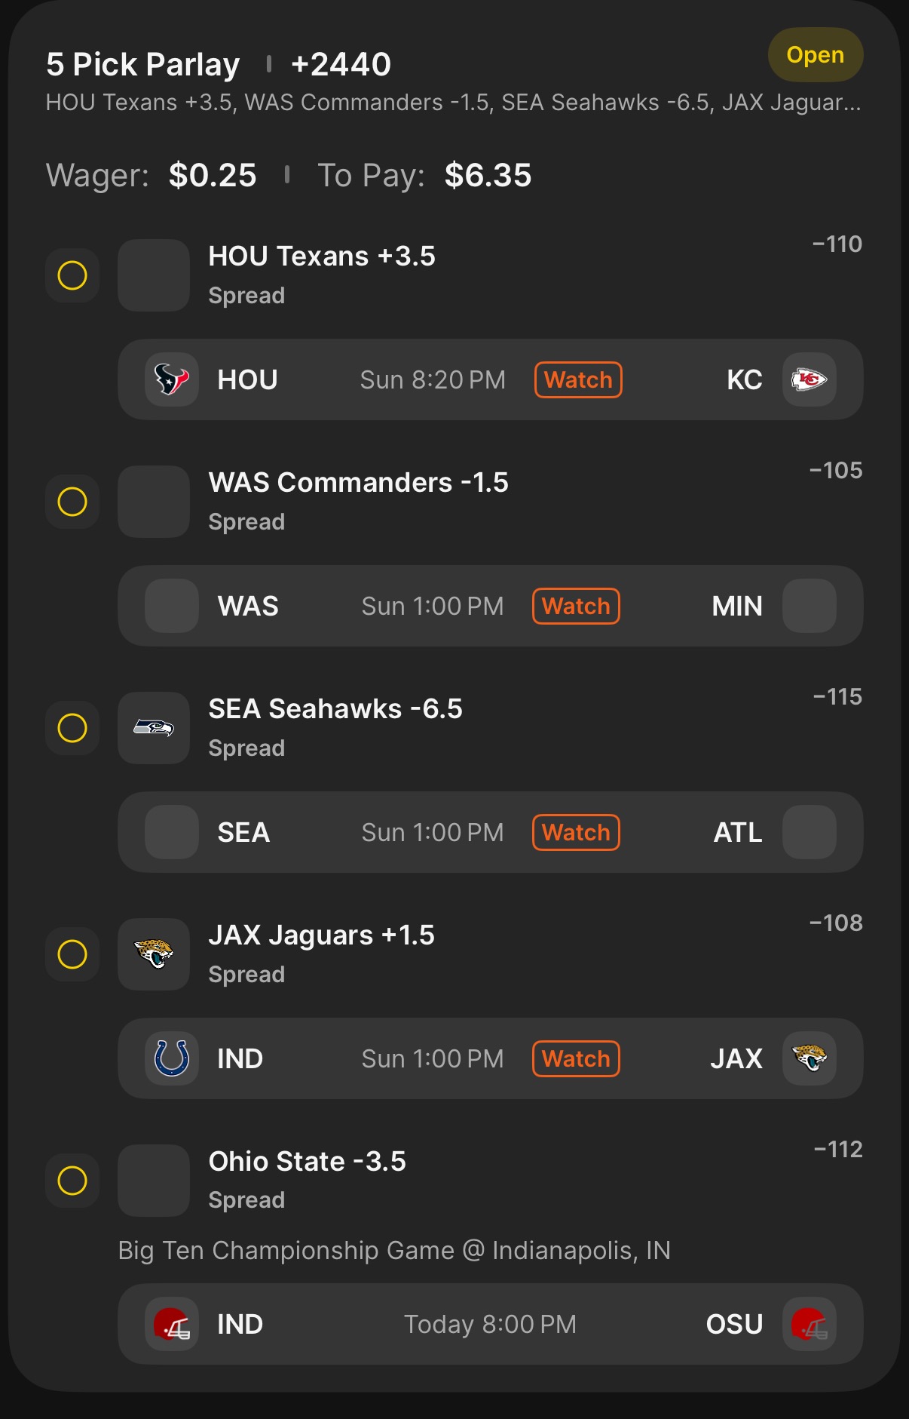
Task: Click the Indianapolis Colts horseshoe logo
Action: tap(172, 1058)
